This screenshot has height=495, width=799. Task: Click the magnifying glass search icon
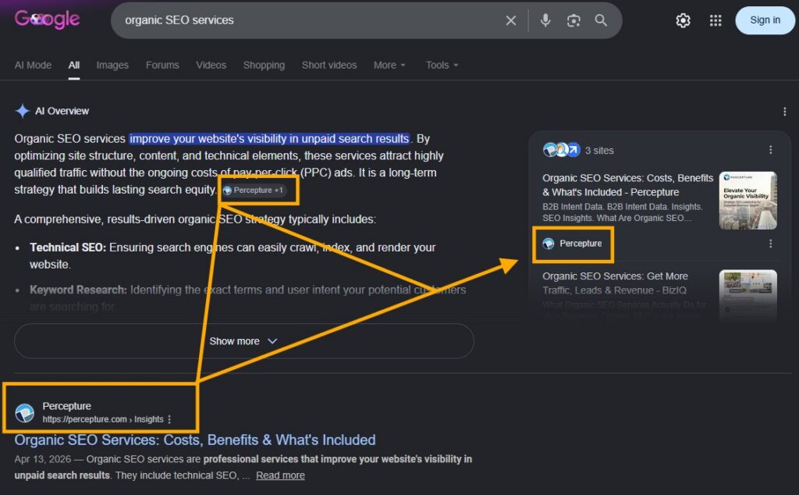602,20
